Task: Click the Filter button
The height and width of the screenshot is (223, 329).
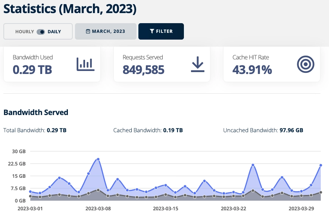Action: 161,31
